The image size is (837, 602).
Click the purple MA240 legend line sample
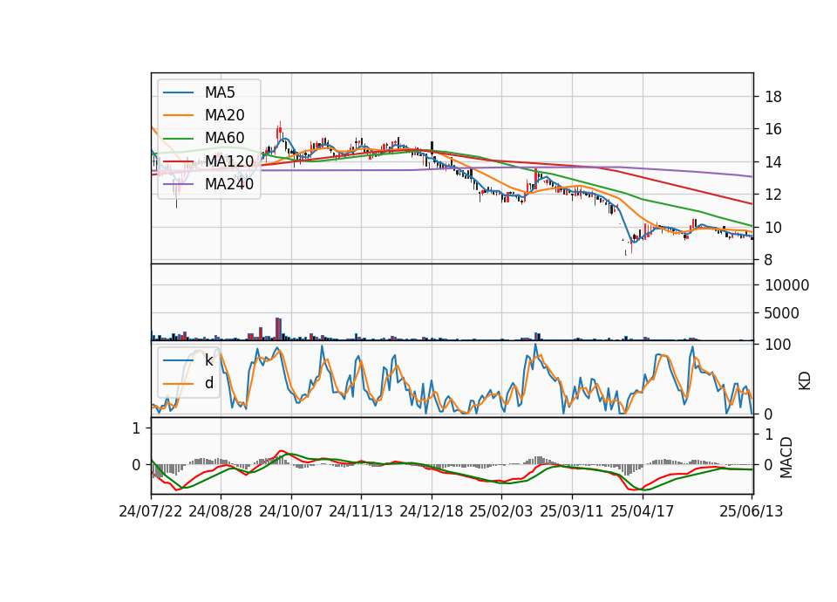coord(178,184)
